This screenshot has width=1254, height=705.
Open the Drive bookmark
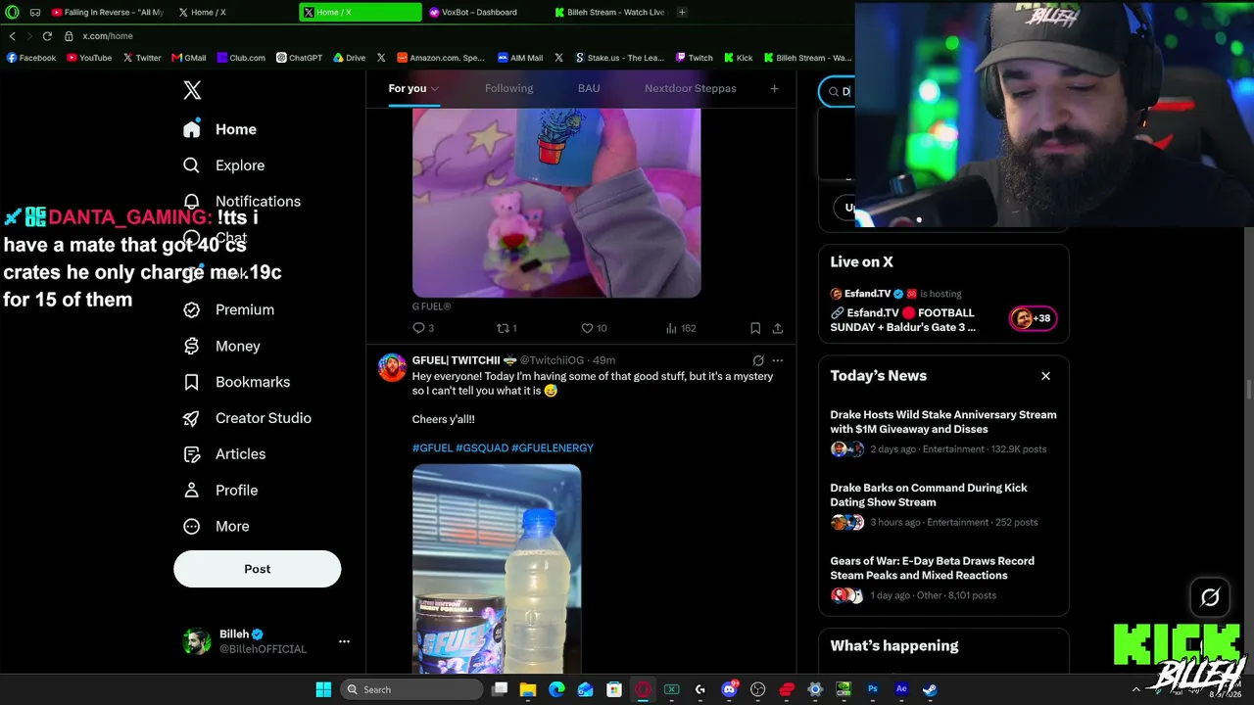click(x=349, y=58)
